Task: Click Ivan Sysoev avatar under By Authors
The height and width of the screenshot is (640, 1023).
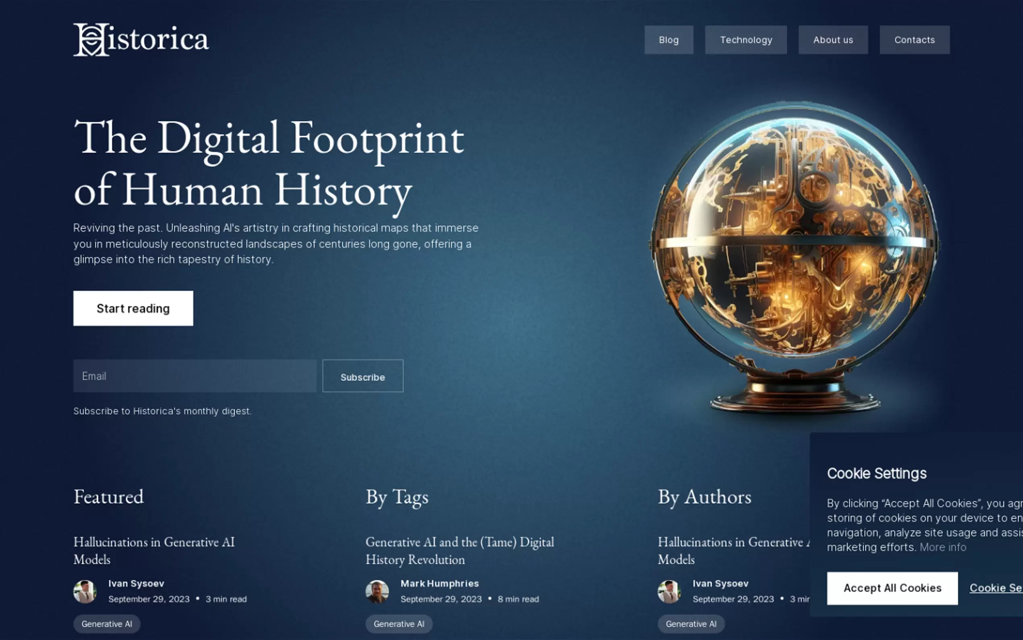Action: coord(669,591)
